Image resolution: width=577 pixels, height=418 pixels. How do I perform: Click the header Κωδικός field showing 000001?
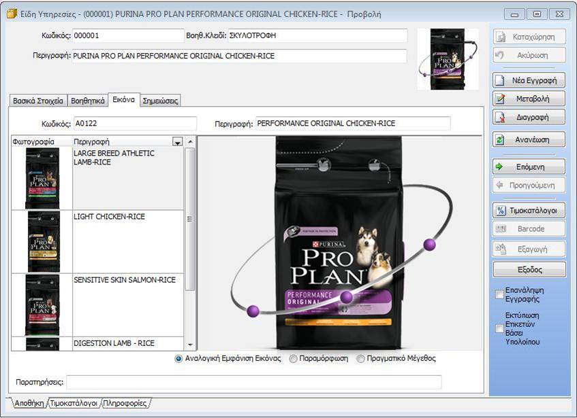tap(127, 35)
